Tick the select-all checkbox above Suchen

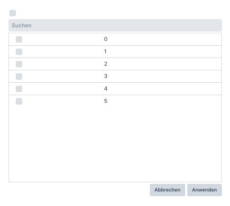pos(13,13)
